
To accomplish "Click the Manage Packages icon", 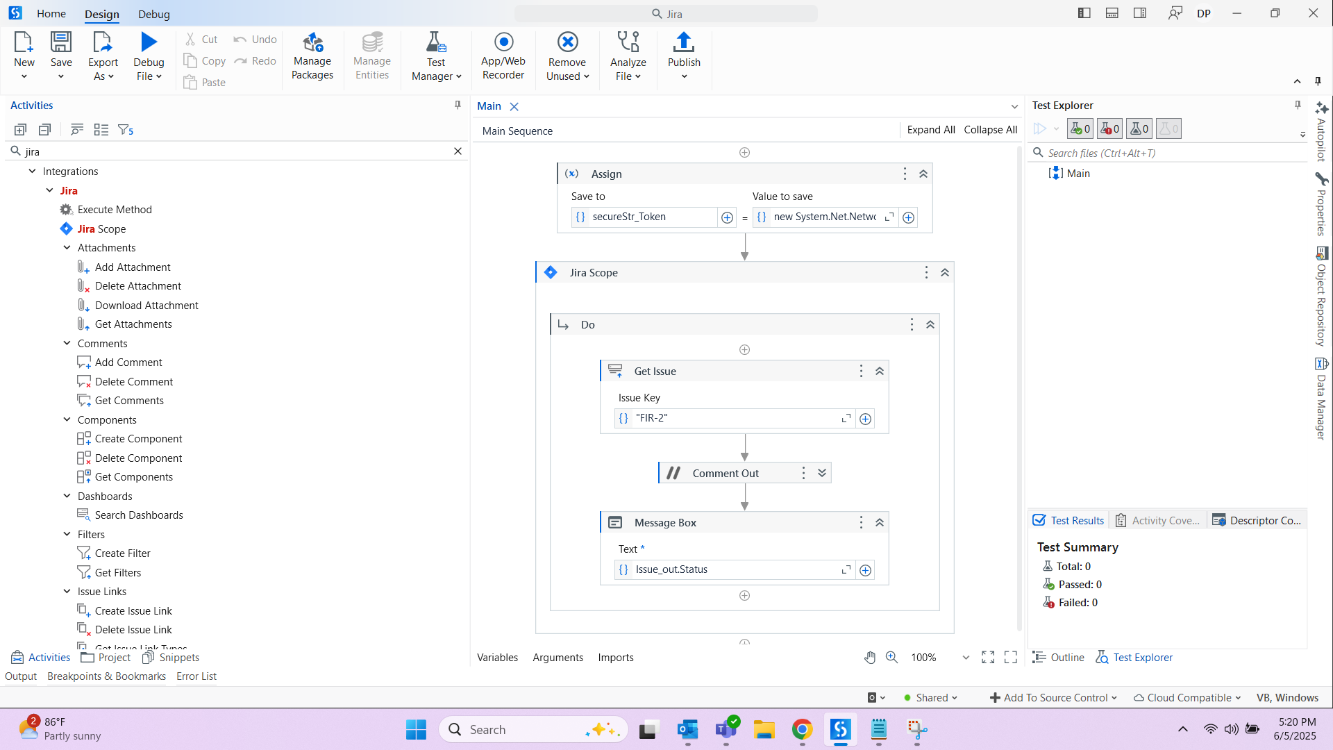I will pos(312,43).
